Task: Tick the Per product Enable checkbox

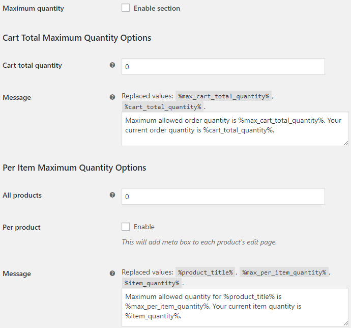Action: pyautogui.click(x=126, y=227)
